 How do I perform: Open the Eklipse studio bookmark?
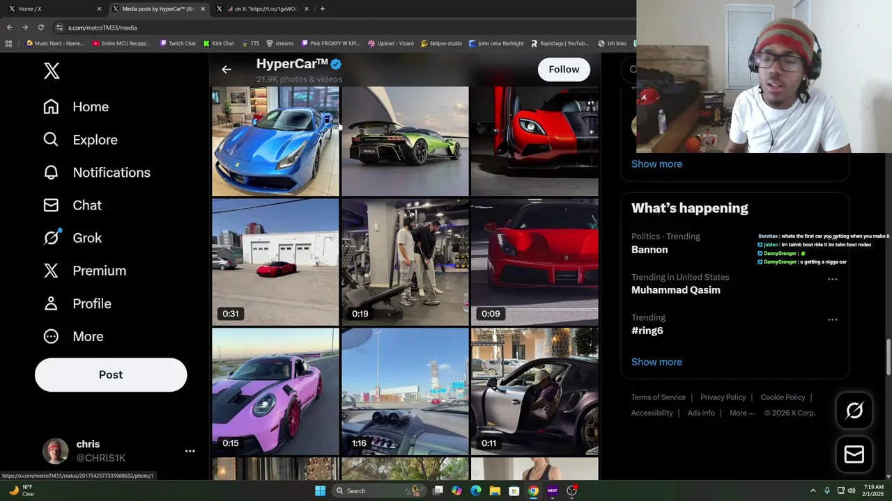pyautogui.click(x=441, y=43)
